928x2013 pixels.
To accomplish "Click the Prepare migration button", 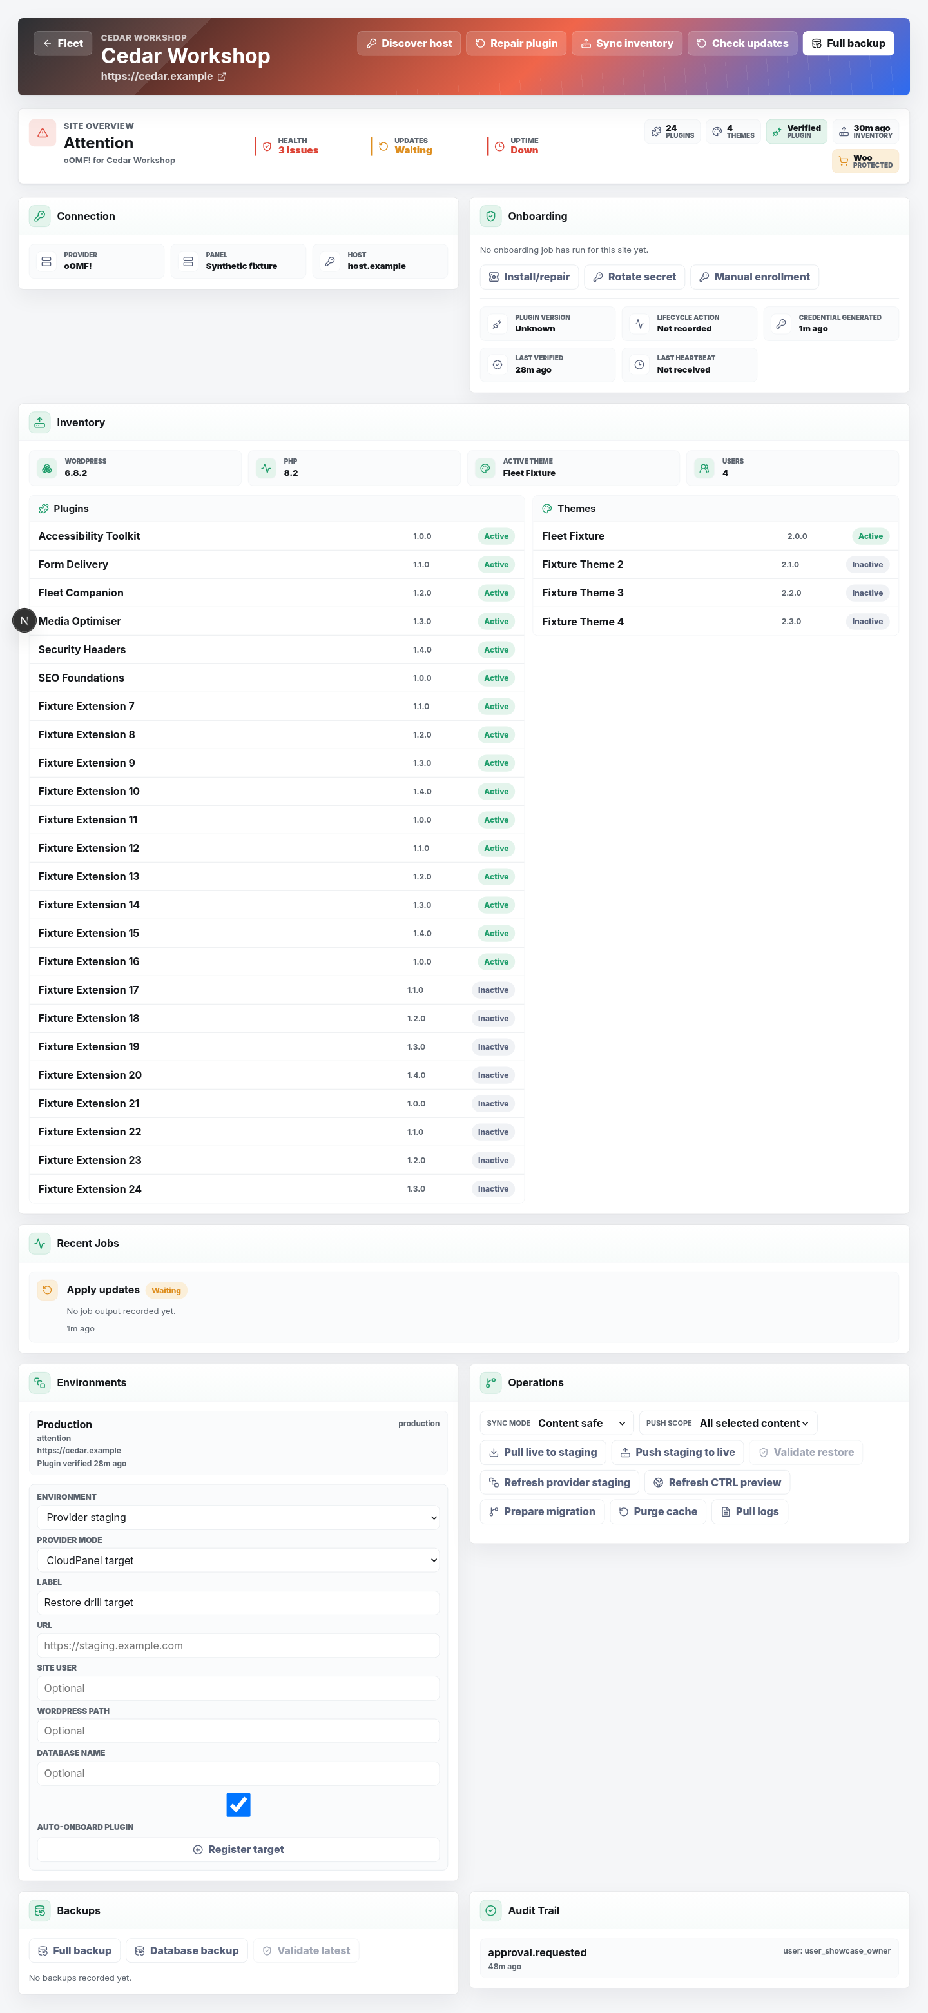I will [x=542, y=1511].
